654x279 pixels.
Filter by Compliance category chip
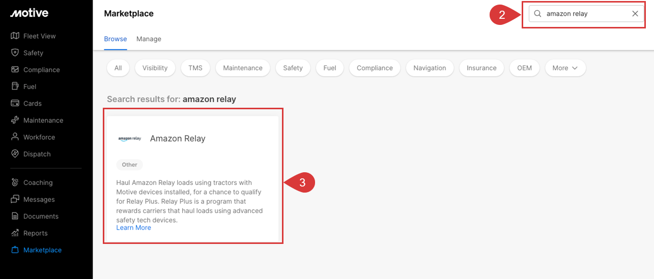point(375,68)
